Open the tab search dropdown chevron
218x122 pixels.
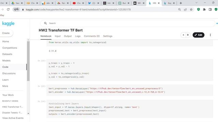(x=197, y=3)
